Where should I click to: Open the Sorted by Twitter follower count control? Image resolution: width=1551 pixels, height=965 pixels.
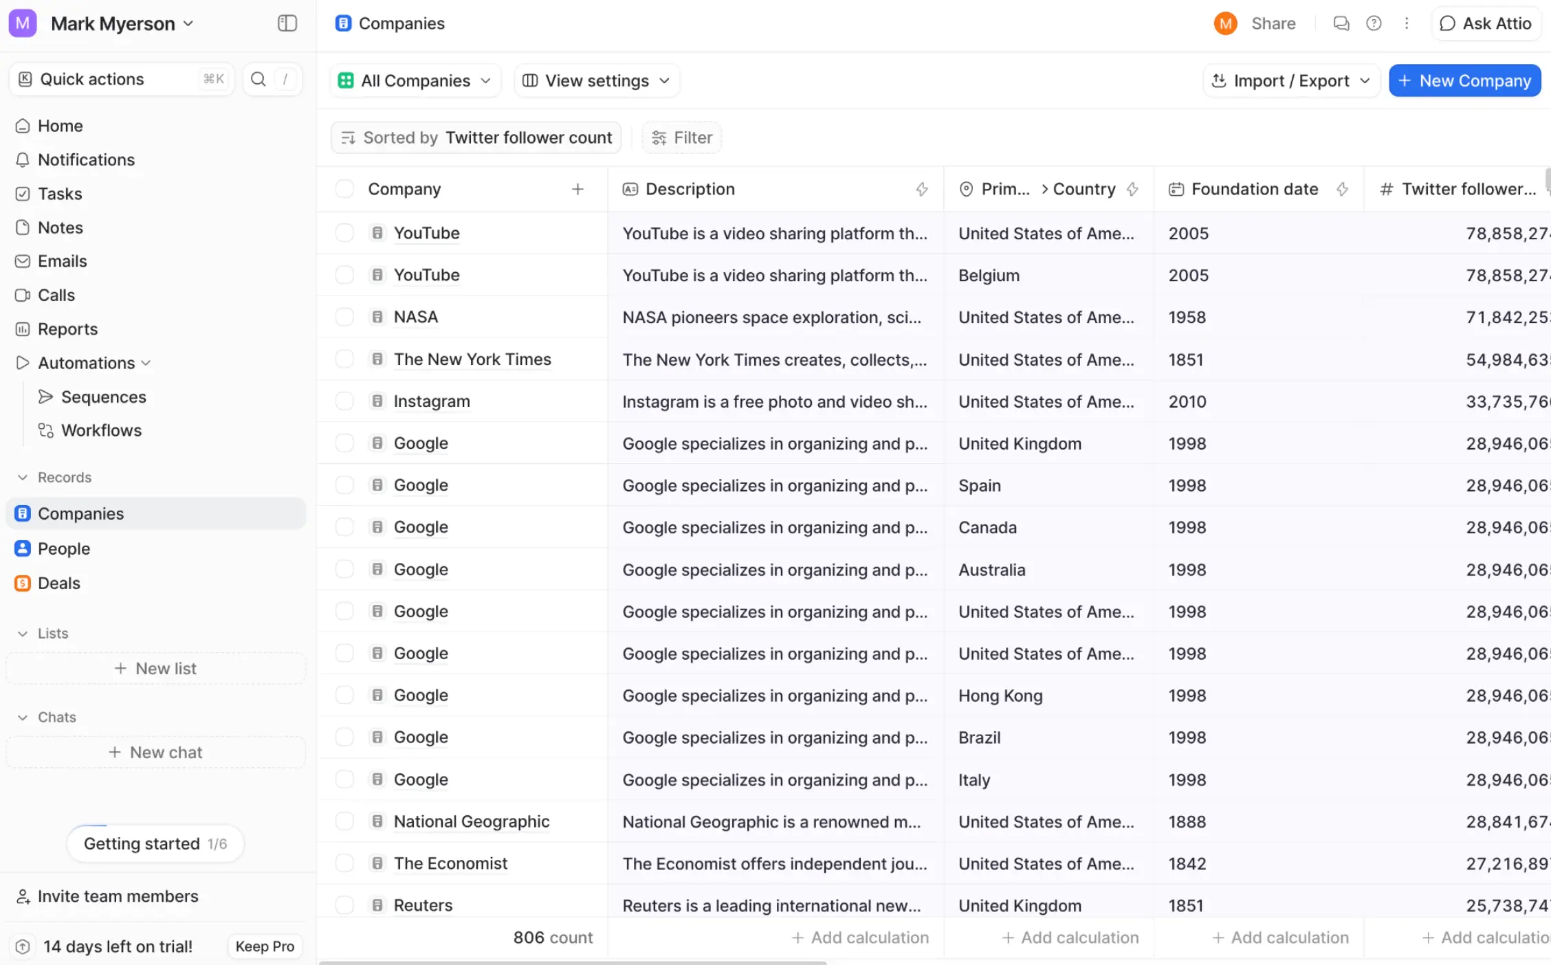(476, 137)
